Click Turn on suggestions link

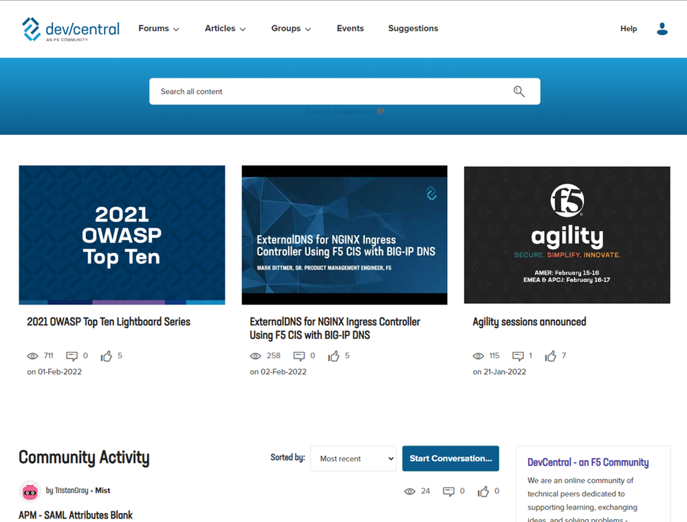(340, 111)
